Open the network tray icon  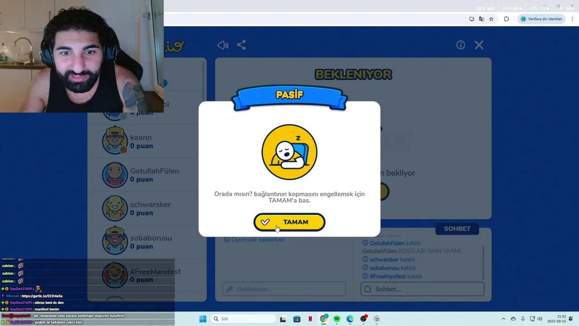tap(532, 319)
